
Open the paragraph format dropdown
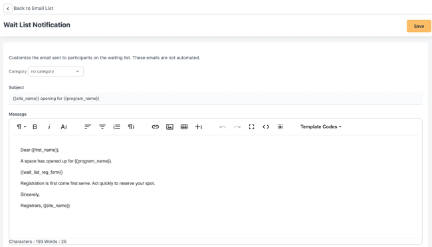[x=21, y=126]
